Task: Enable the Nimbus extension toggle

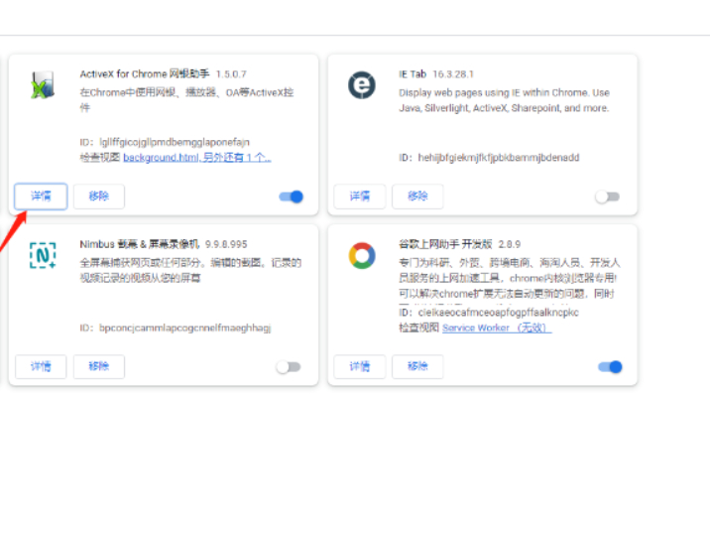Action: click(x=289, y=366)
